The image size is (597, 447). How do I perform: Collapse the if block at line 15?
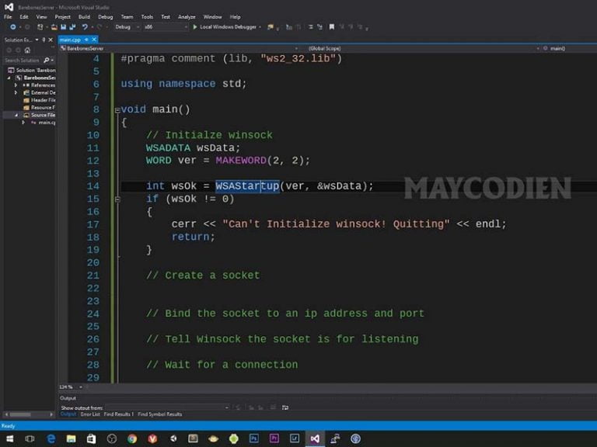click(117, 199)
